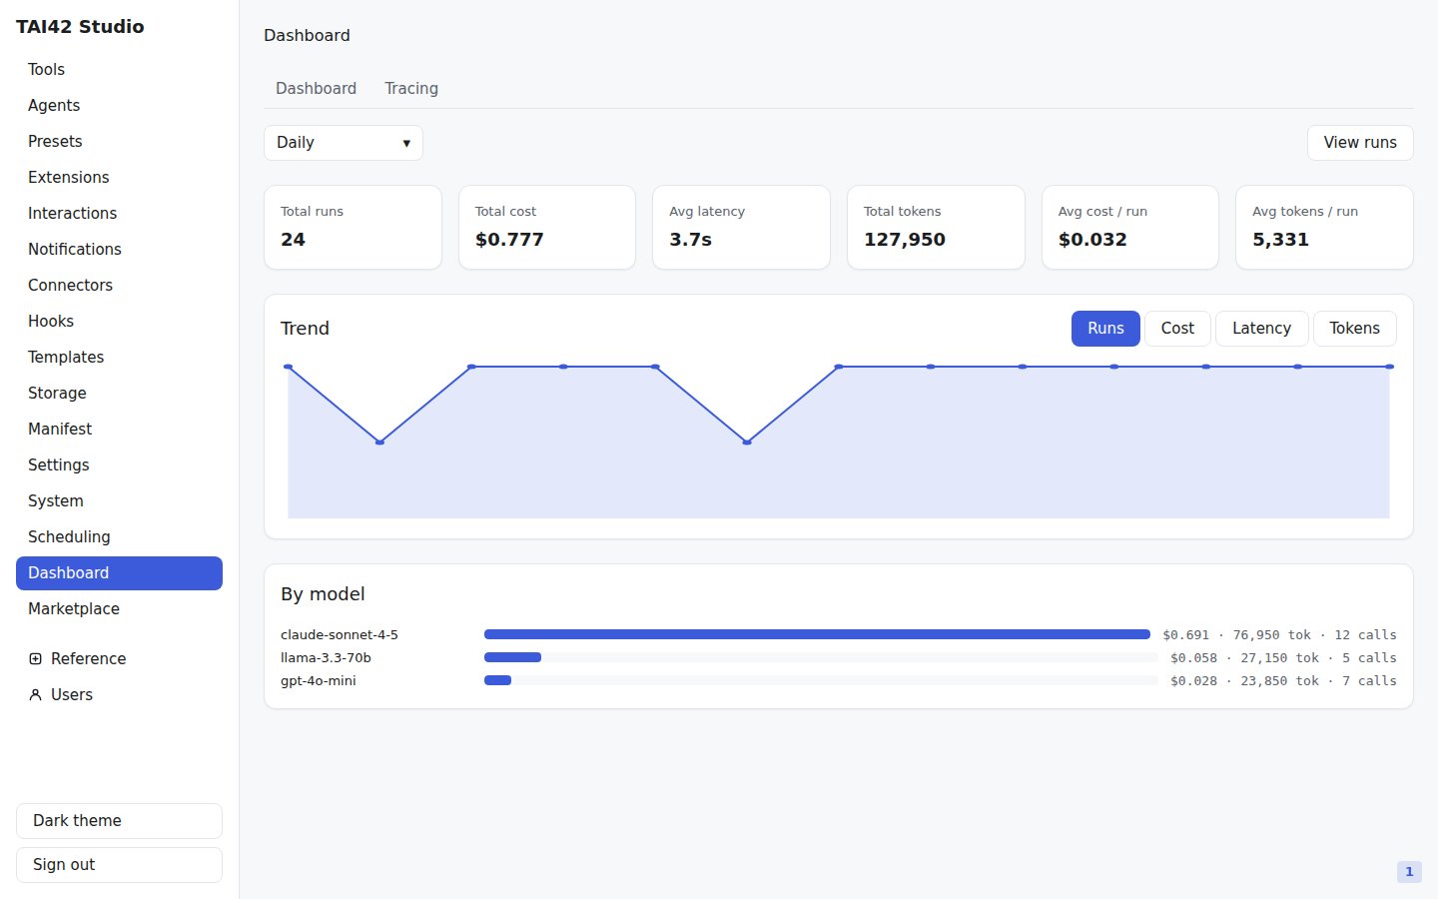Click the notification badge showing 1
Image resolution: width=1438 pixels, height=899 pixels.
(x=1409, y=872)
